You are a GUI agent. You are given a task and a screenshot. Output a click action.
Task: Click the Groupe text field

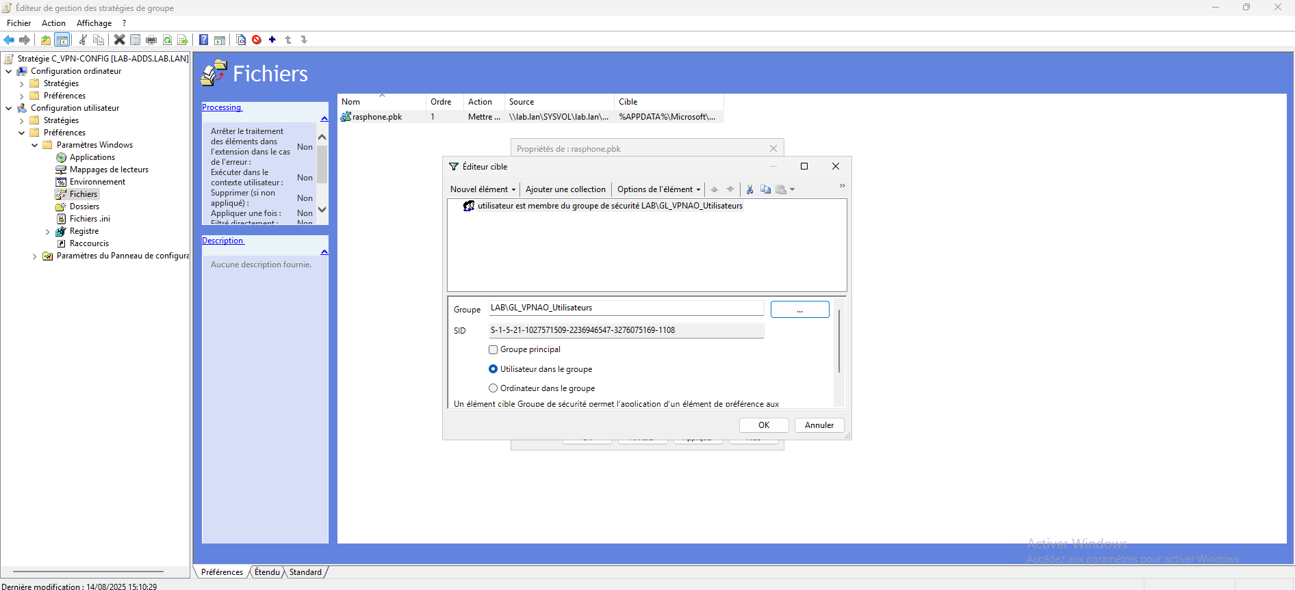(626, 308)
